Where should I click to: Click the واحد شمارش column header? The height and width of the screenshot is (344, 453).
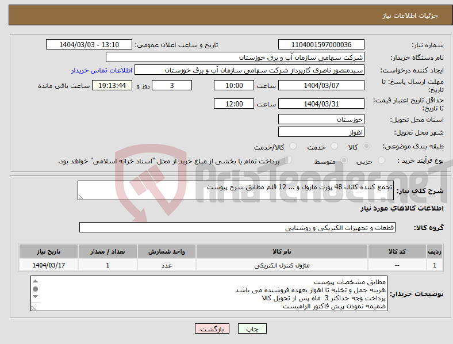[167, 251]
